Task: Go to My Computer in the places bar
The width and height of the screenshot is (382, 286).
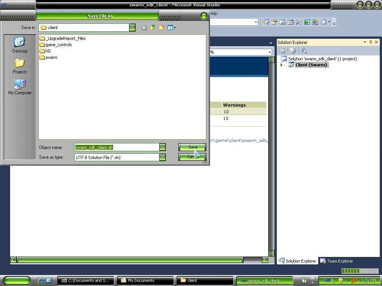Action: click(x=20, y=87)
